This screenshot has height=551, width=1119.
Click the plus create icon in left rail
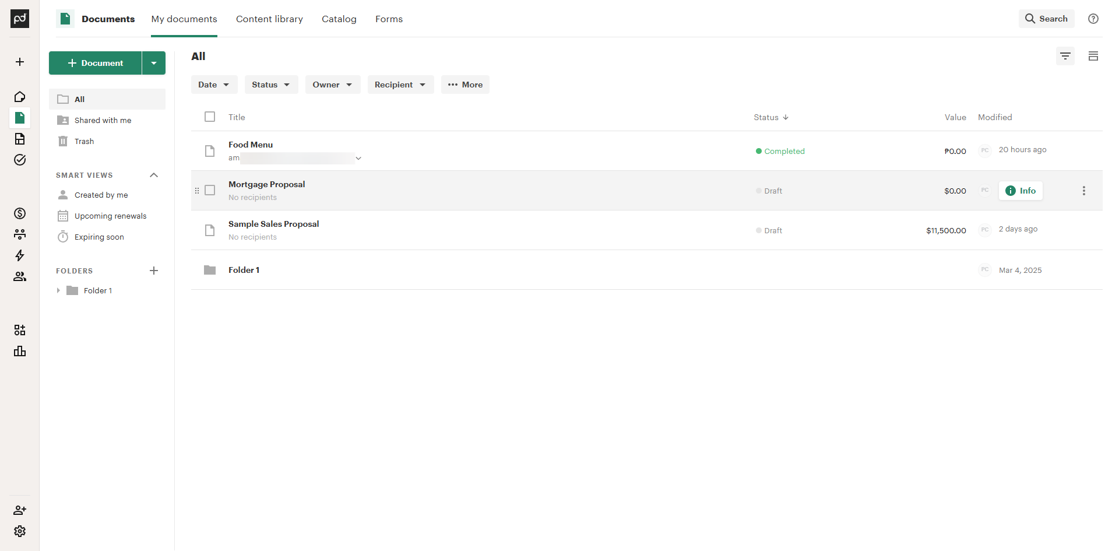(20, 62)
